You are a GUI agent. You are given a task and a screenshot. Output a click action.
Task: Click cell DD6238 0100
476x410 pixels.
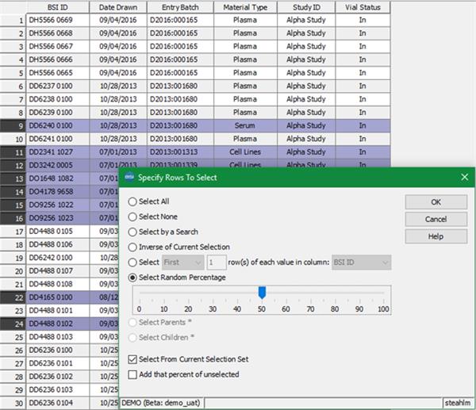tap(58, 99)
